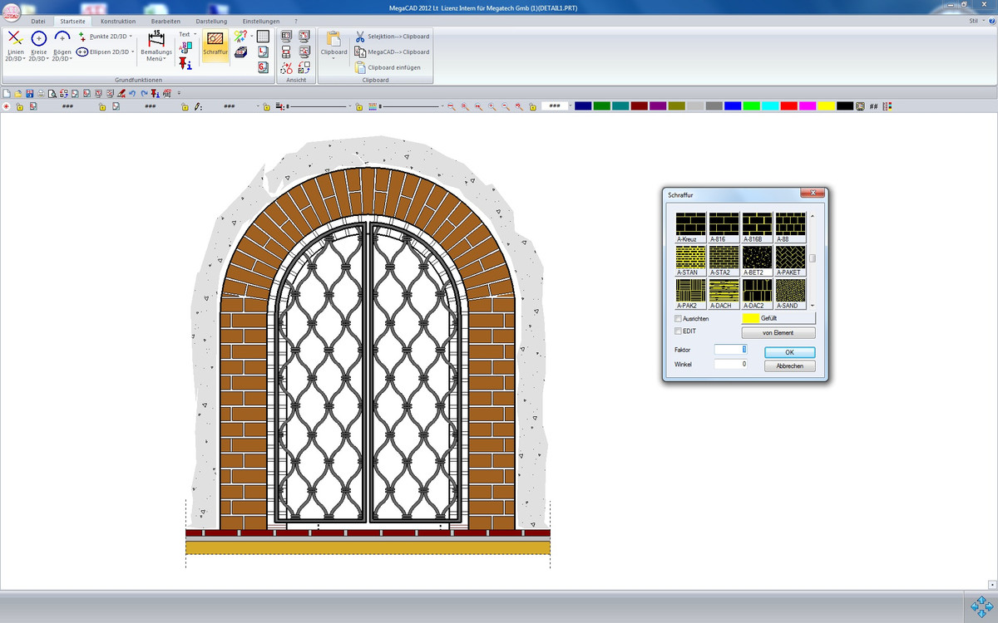998x623 pixels.
Task: Click into the Winkel input field
Action: click(730, 364)
